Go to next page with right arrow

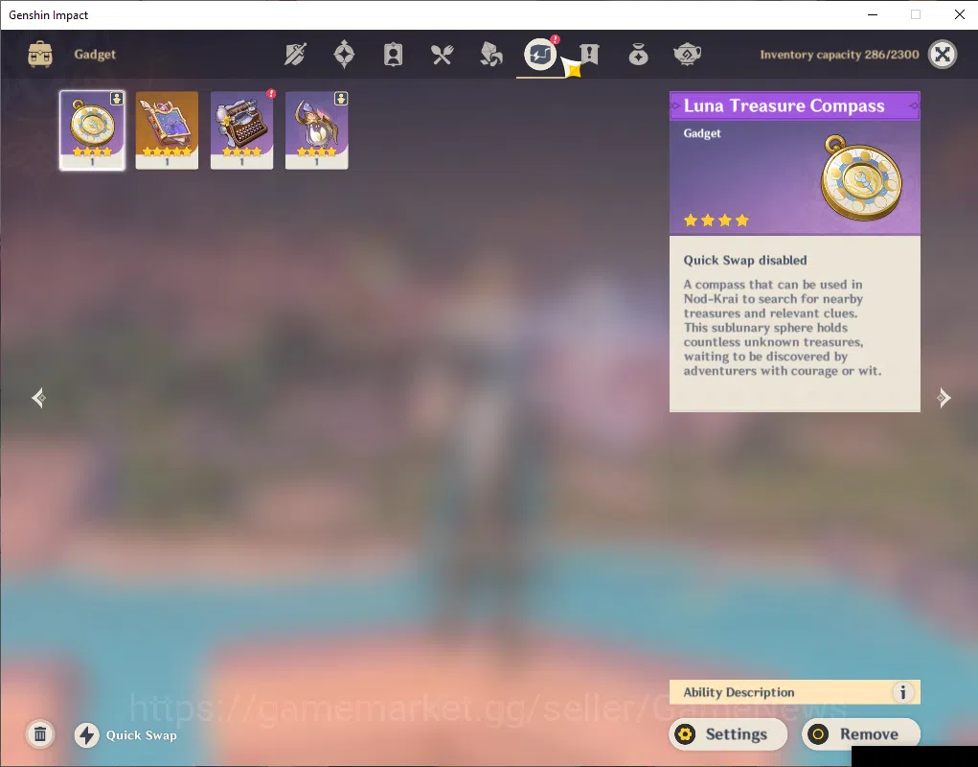coord(944,398)
